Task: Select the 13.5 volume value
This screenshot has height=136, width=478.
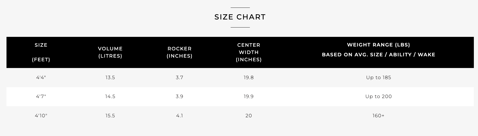Action: click(110, 77)
